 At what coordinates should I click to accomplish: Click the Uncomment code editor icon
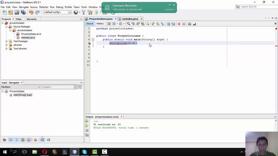pos(195,24)
